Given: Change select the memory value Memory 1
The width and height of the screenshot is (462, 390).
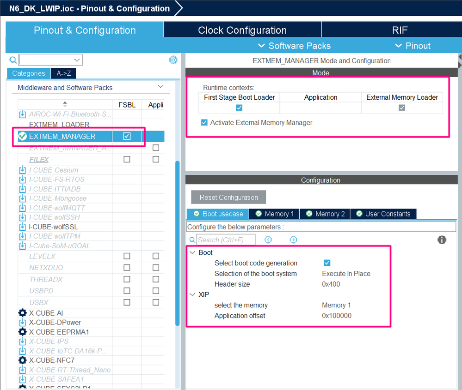Looking at the screenshot, I should coord(336,305).
